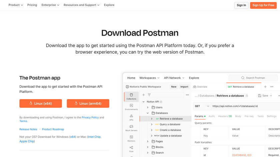Image resolution: width=280 pixels, height=157 pixels.
Task: Expand the Update a database request
Action: 152,136
